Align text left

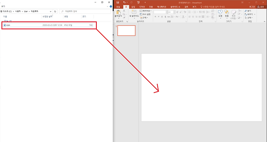(189, 17)
